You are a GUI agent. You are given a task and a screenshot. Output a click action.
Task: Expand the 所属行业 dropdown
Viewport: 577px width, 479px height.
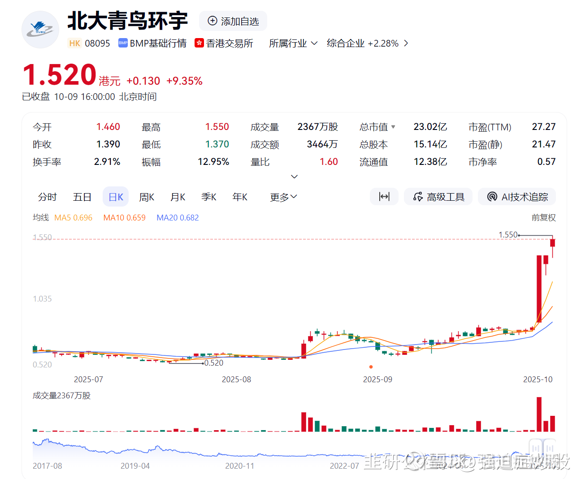point(293,43)
